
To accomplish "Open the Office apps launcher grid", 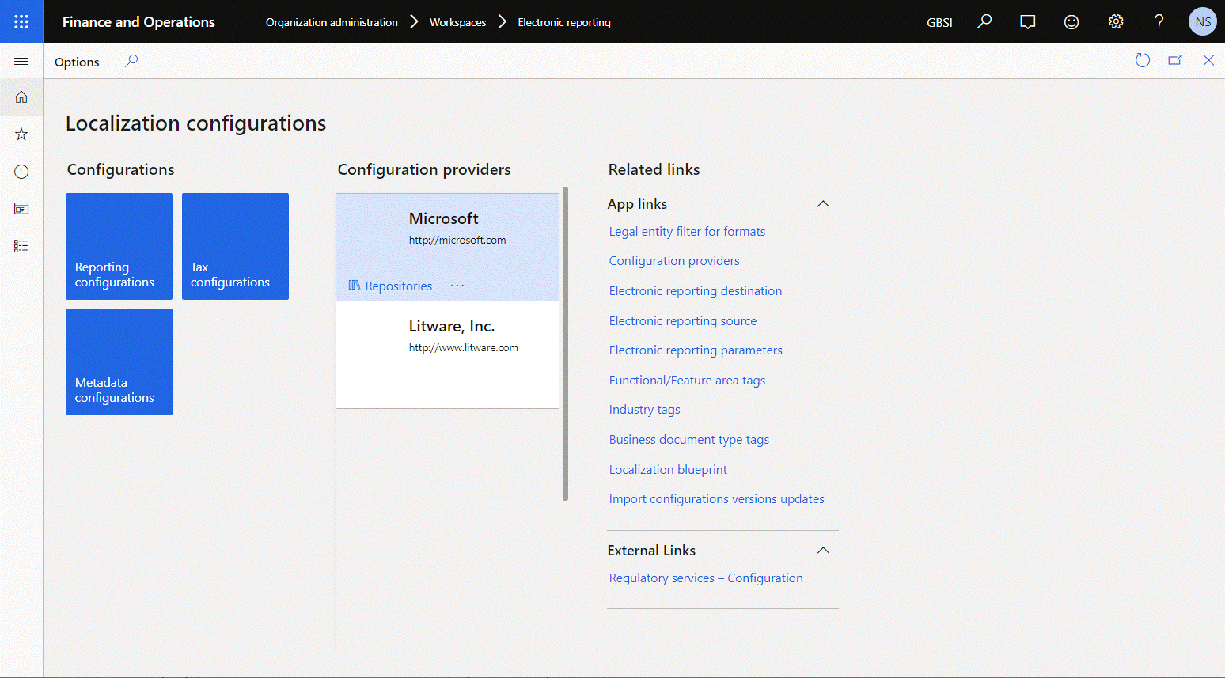I will tap(21, 21).
